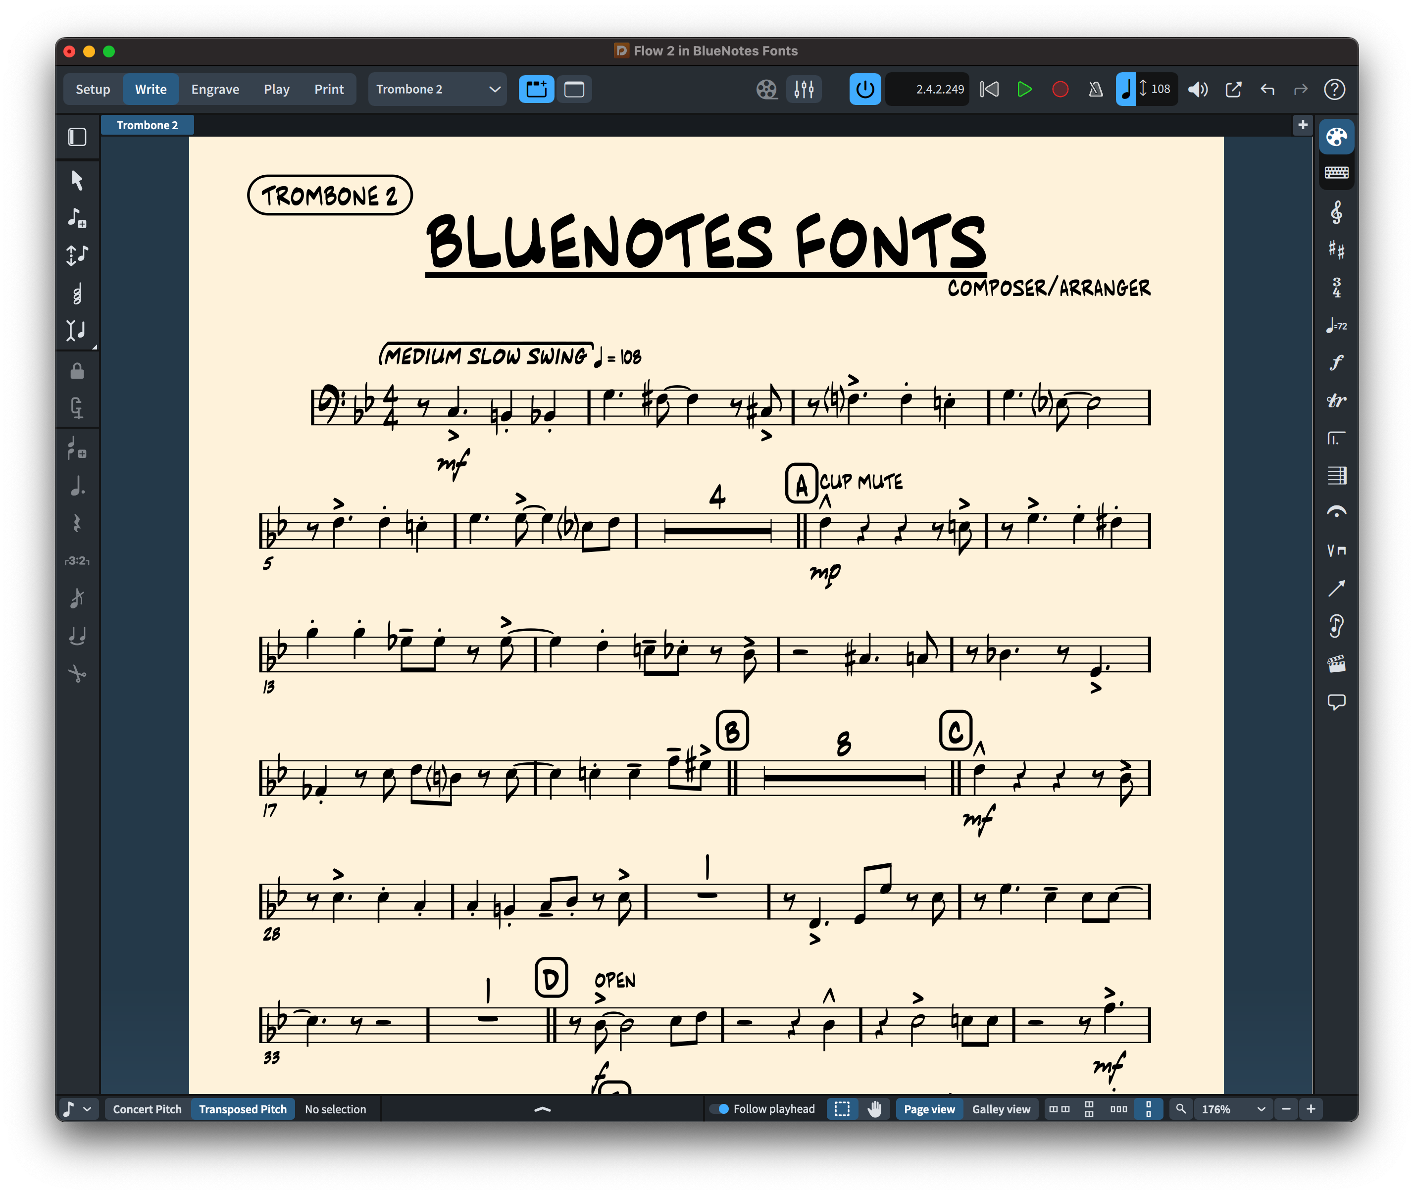Image resolution: width=1414 pixels, height=1195 pixels.
Task: Hide or show all panels button
Action: click(574, 89)
